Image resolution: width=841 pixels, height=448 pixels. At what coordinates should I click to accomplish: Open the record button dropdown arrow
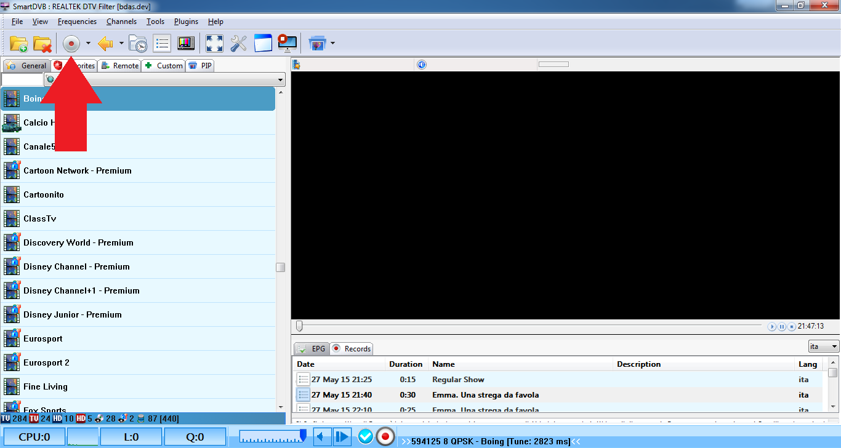click(x=88, y=44)
